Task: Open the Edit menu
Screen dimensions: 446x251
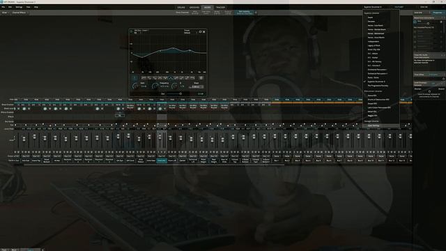Action: (x=10, y=7)
